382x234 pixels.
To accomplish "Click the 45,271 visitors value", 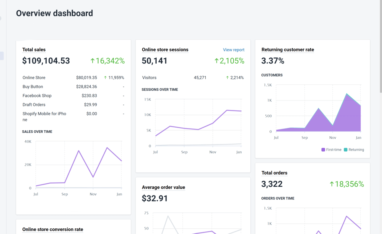I will (200, 78).
